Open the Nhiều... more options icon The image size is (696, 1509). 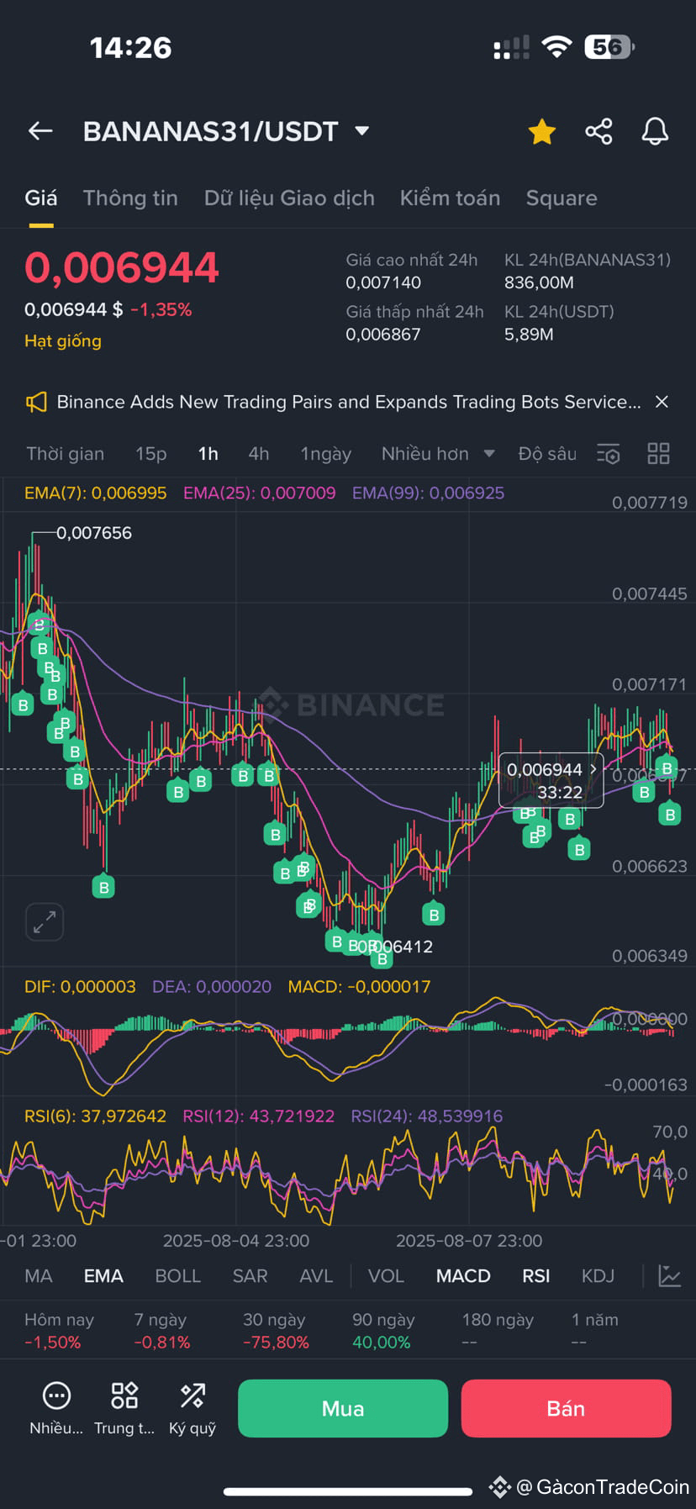click(x=56, y=1408)
